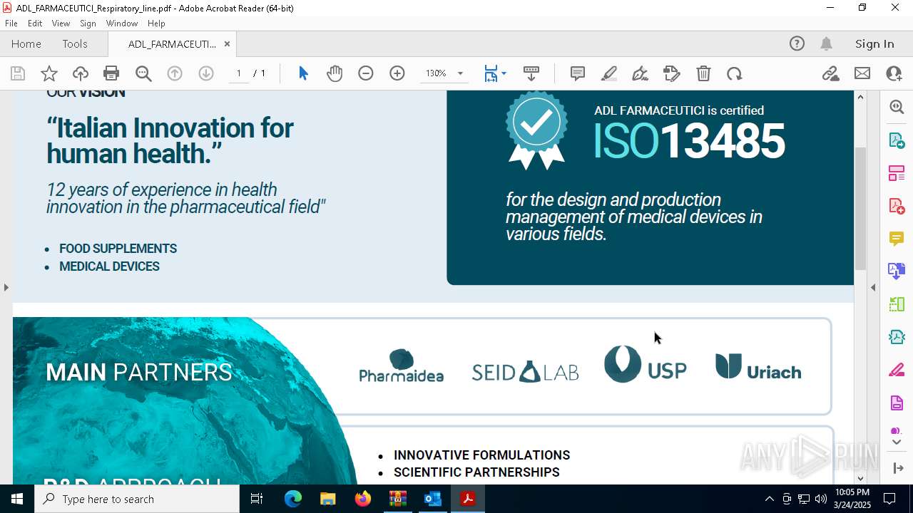Open the notifications bell
Image resolution: width=913 pixels, height=513 pixels.
tap(827, 44)
